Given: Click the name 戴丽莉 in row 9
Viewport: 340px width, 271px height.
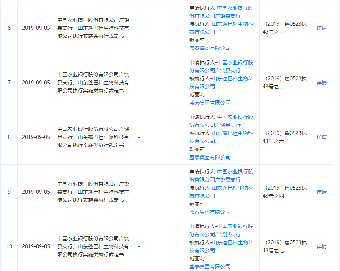Looking at the screenshot, I should click(197, 204).
